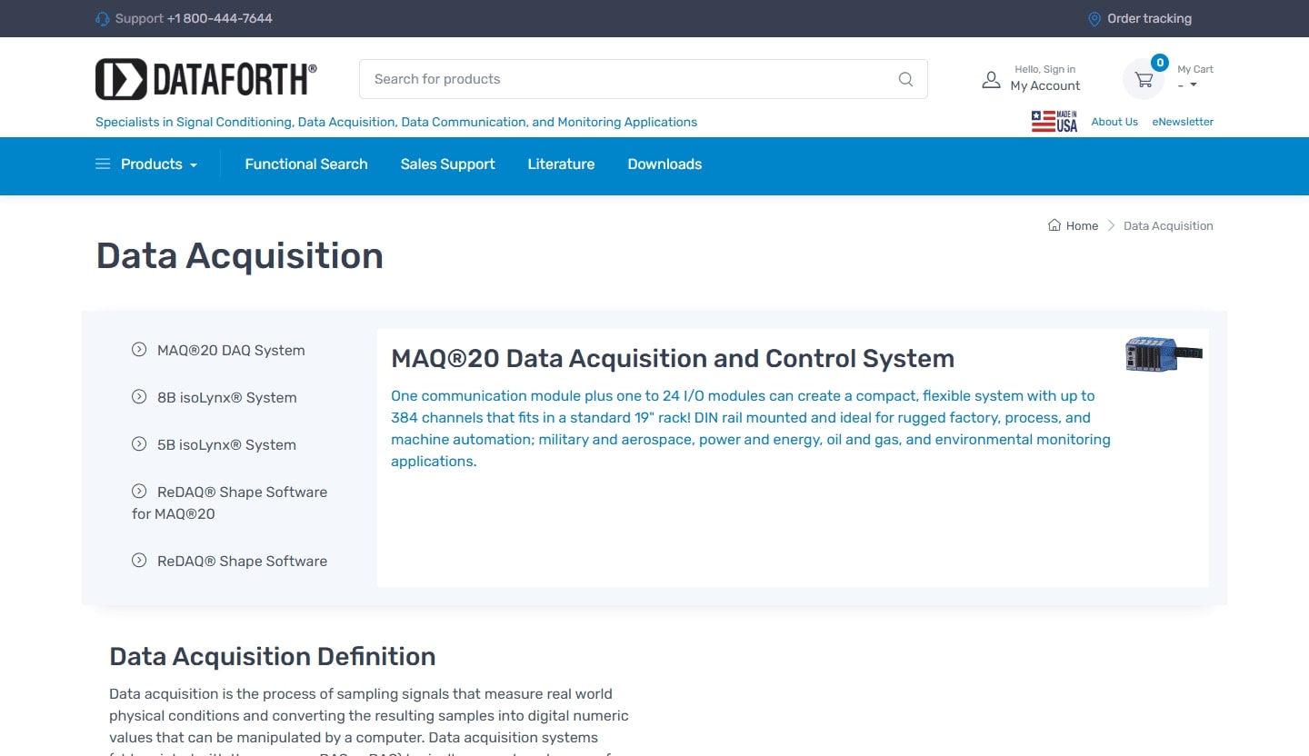Screen dimensions: 1309x756
Task: Open the About Us link
Action: (1114, 122)
